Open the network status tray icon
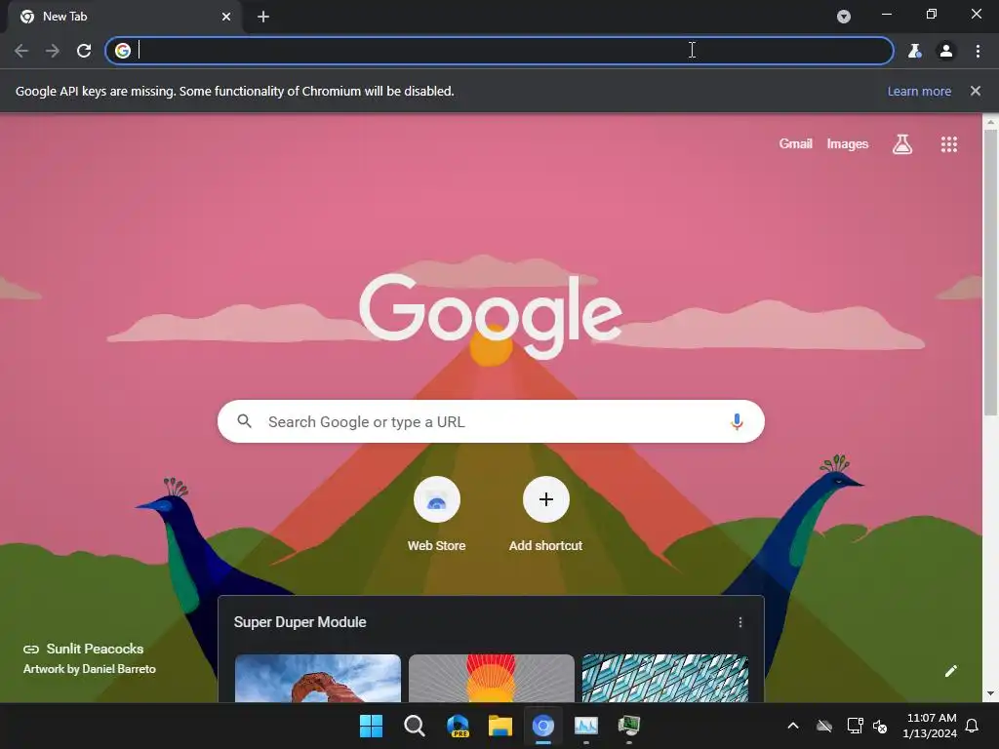Viewport: 999px width, 749px height. point(855,726)
